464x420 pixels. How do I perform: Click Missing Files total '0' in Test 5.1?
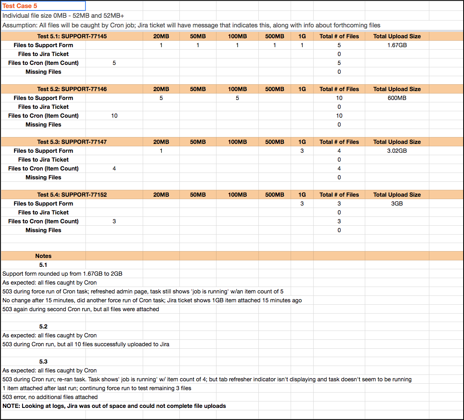coord(339,72)
